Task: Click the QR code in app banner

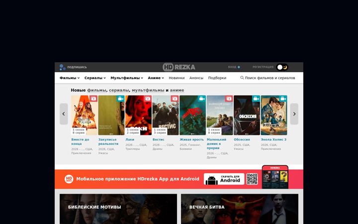Action: point(252,179)
